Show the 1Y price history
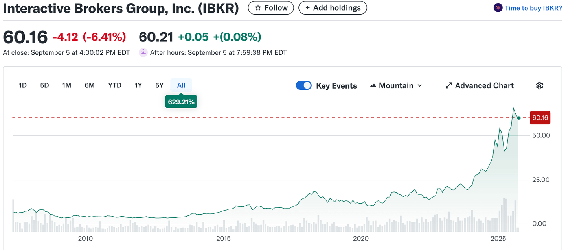The width and height of the screenshot is (566, 250). 138,85
